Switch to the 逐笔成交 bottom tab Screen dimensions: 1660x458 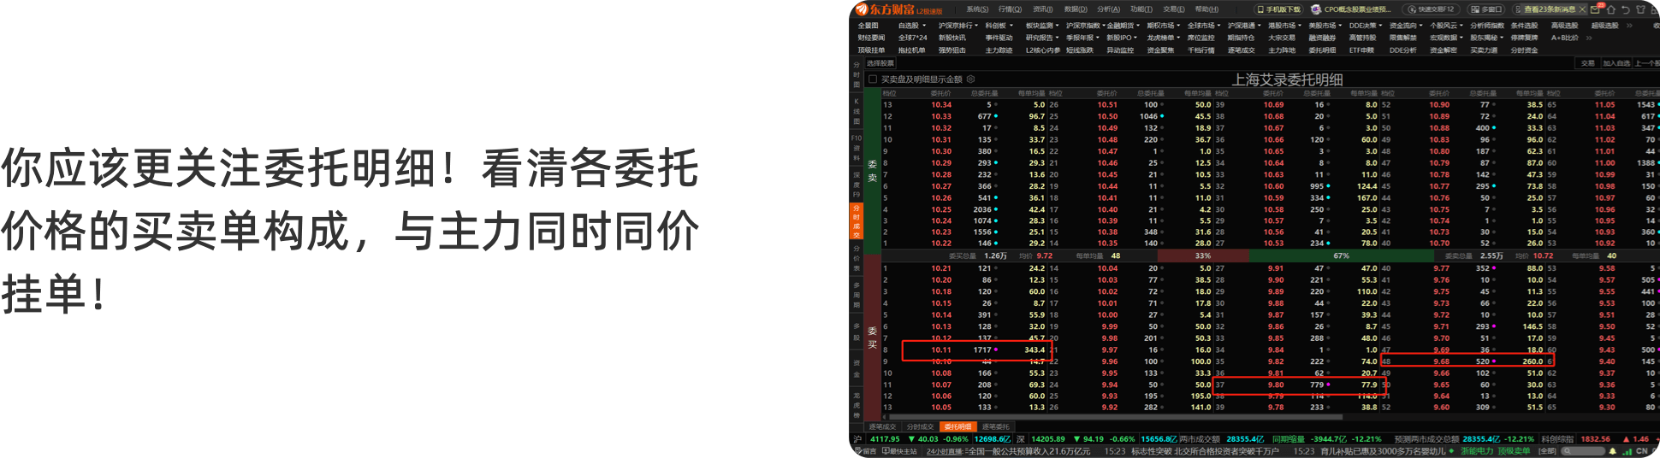882,426
